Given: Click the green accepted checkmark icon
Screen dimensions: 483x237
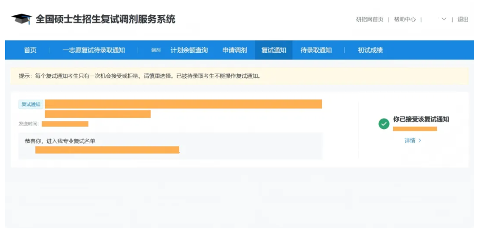Looking at the screenshot, I should click(x=384, y=124).
